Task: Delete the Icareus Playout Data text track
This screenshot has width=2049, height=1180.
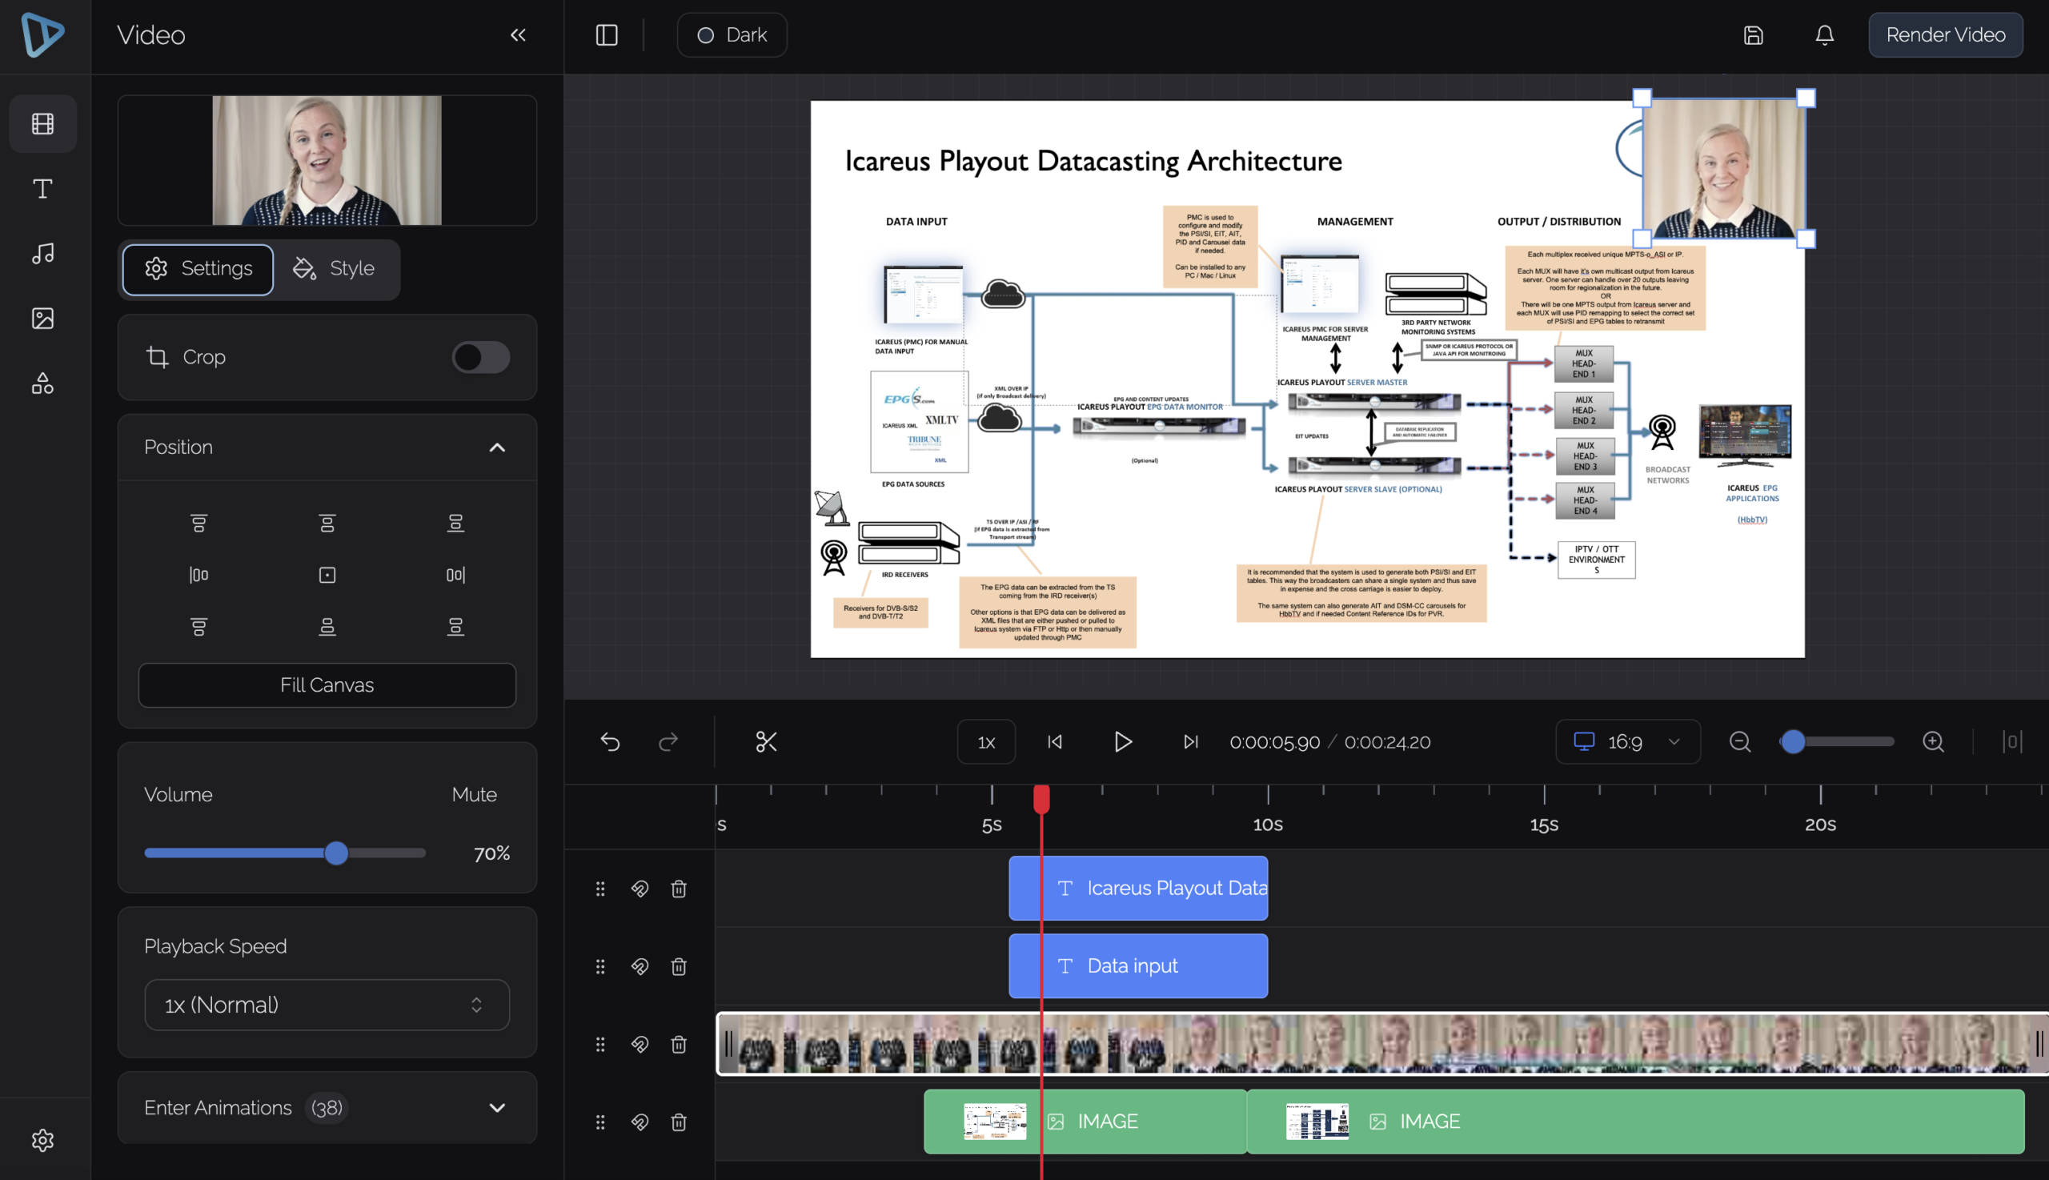Action: (x=679, y=889)
